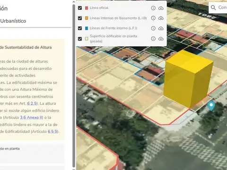Open info icon for Líneas de Frente Interno
The height and width of the screenshot is (170, 227).
pos(153,28)
